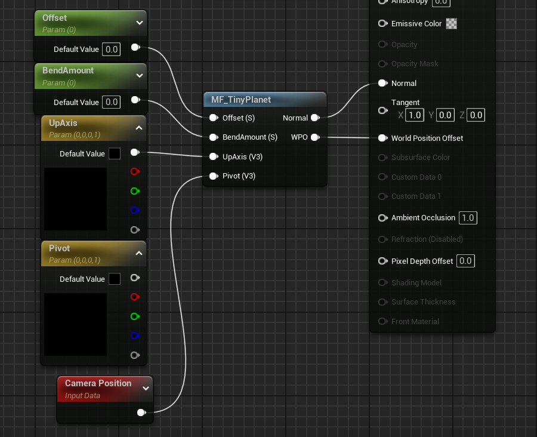
Task: Edit the Offset node Default Value field
Action: [x=112, y=50]
